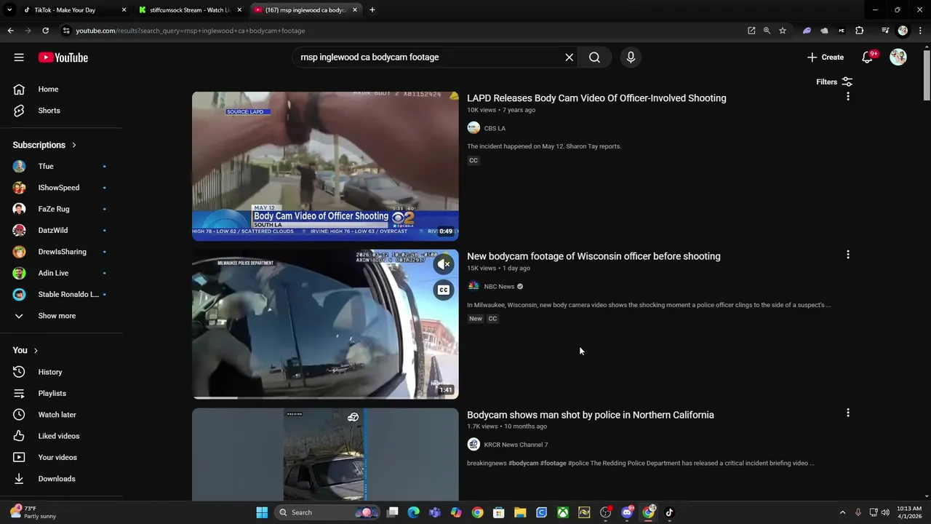This screenshot has width=931, height=524.
Task: Open File Explorer from the taskbar
Action: (520, 512)
